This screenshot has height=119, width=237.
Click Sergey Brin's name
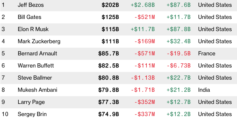tap(32, 114)
